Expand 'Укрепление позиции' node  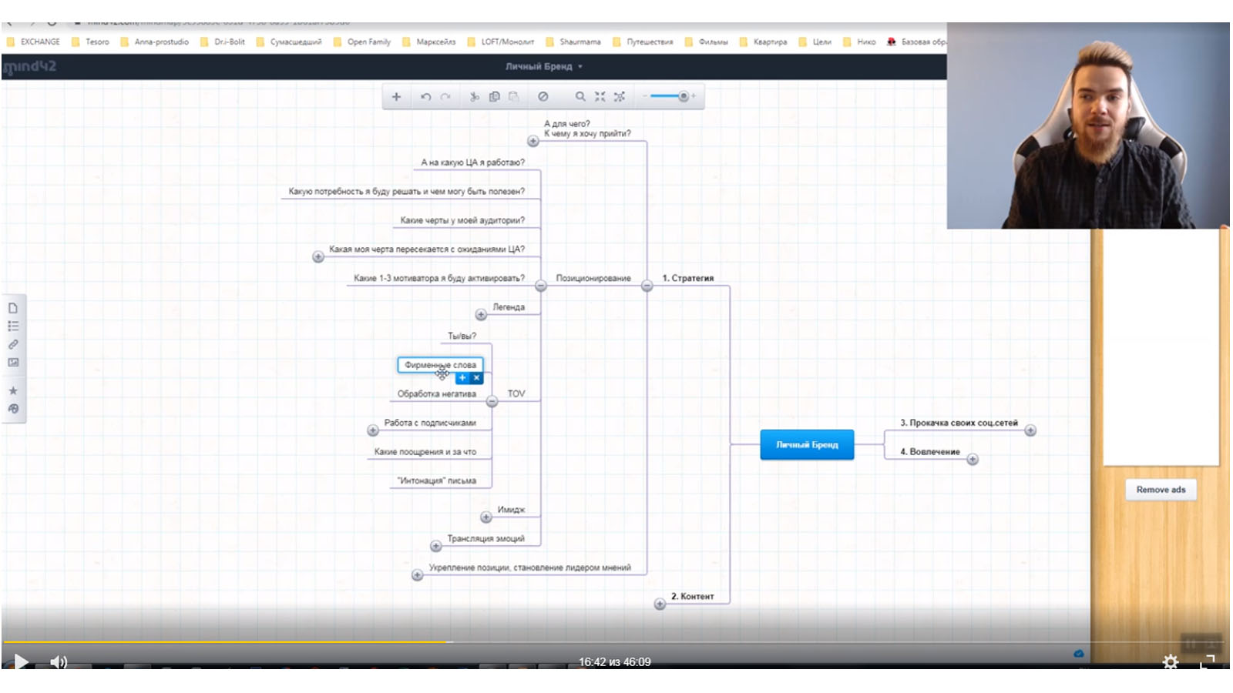[418, 575]
